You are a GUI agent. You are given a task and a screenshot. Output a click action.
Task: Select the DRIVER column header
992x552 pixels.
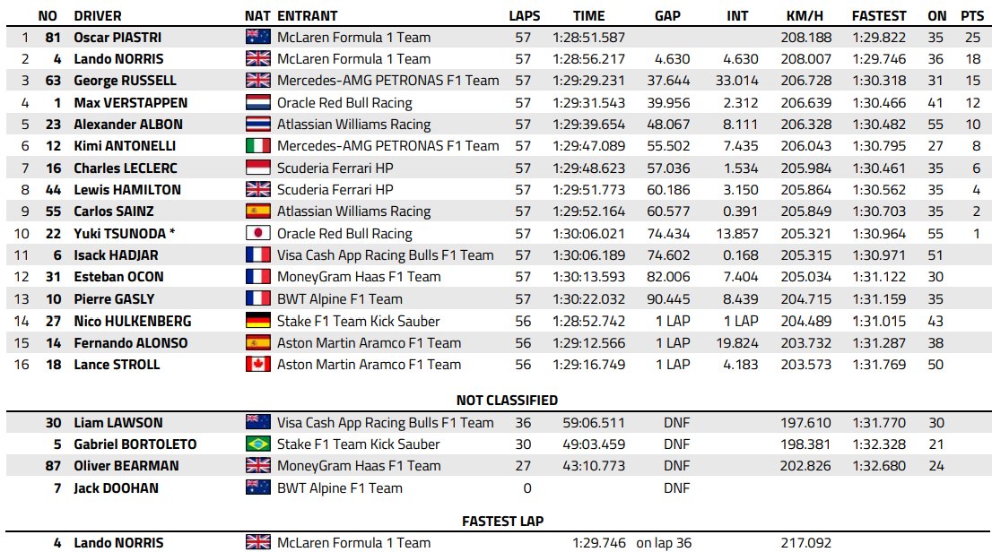pos(98,16)
